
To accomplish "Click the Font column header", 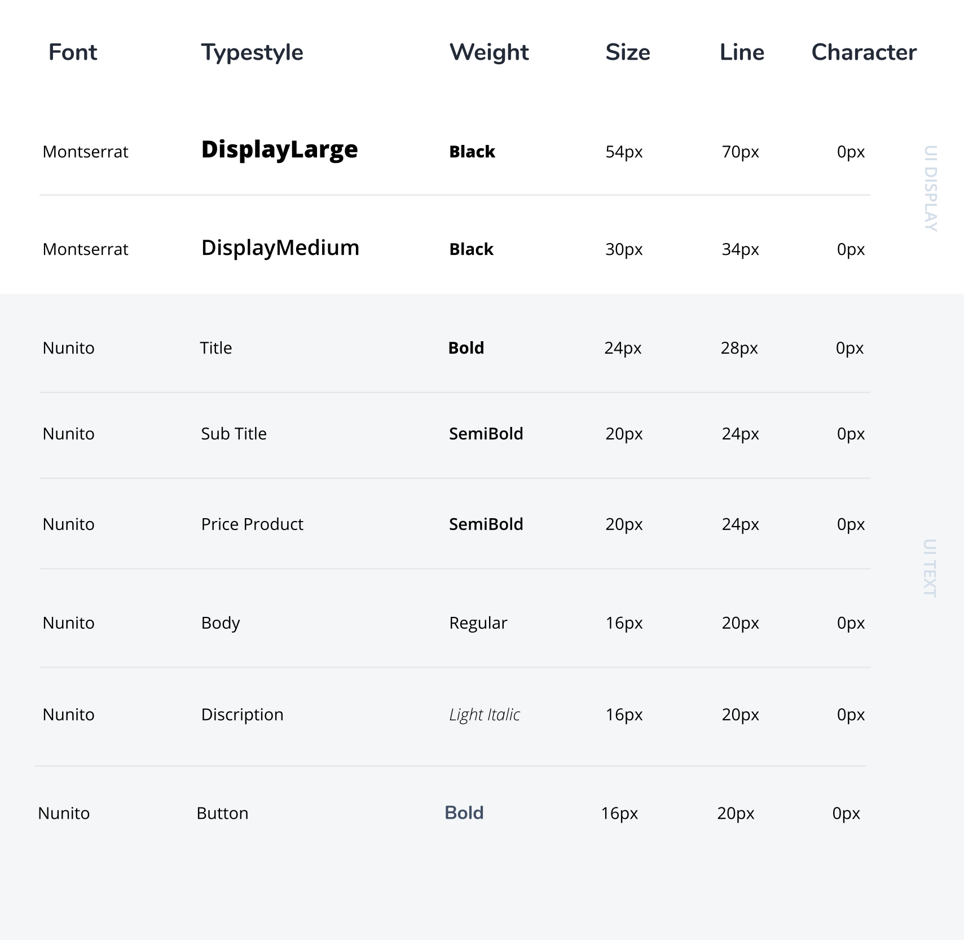I will 73,52.
